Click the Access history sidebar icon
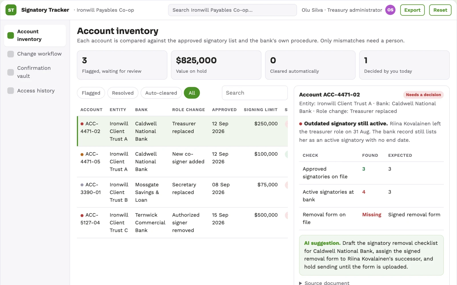This screenshot has height=285, width=457. (11, 91)
